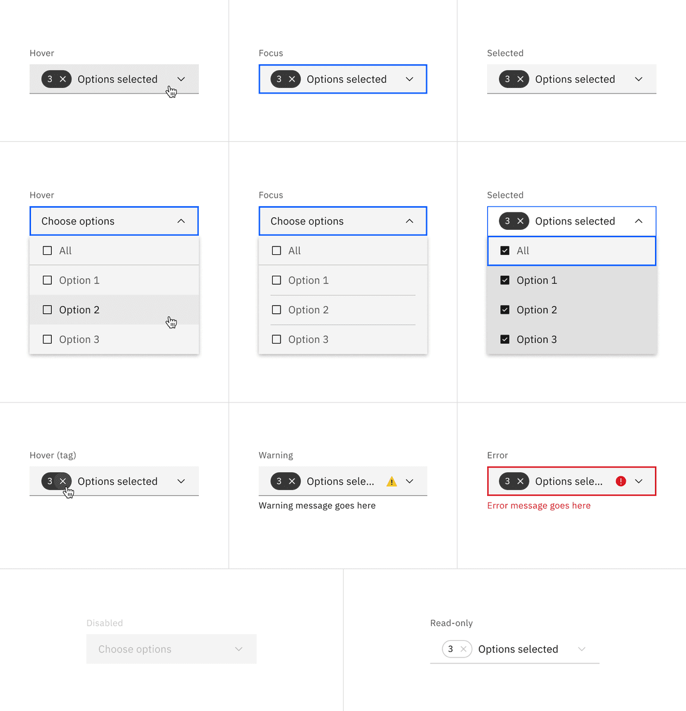Screen dimensions: 686x711
Task: Dismiss the tag in the Warning dropdown
Action: click(x=291, y=481)
